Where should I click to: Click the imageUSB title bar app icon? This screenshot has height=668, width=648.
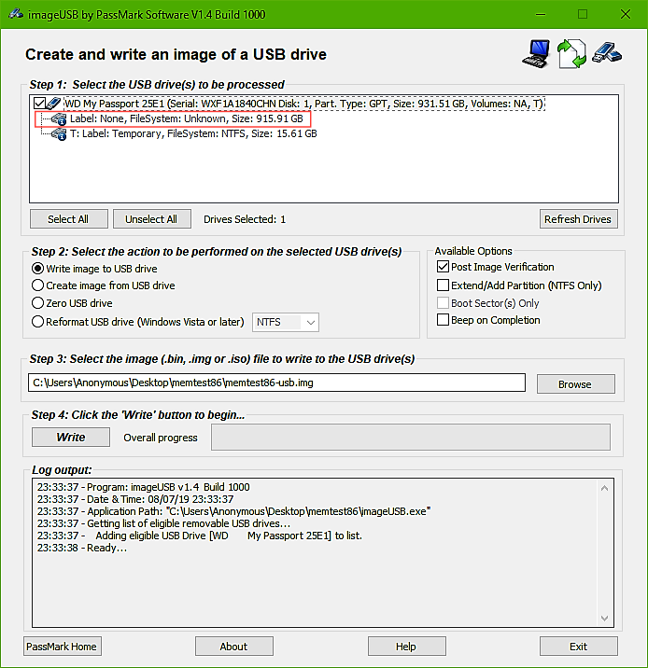(x=16, y=14)
